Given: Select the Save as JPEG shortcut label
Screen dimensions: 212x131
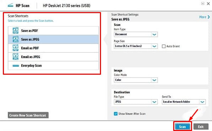Looking at the screenshot, I should [30, 39].
